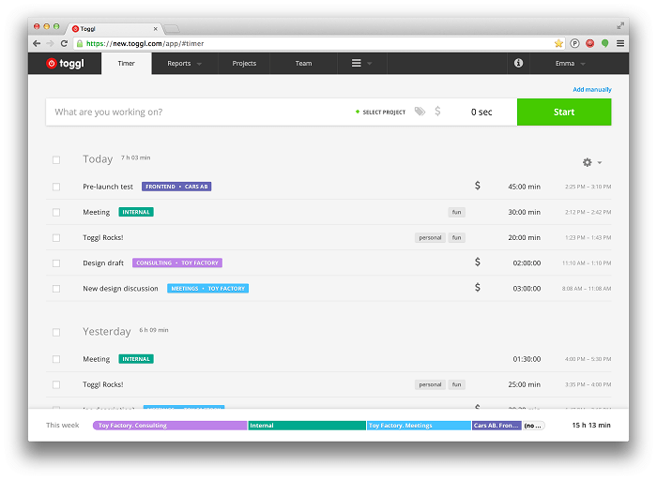The image size is (657, 480).
Task: Click Toy Factory Consulting segment in weekly bar
Action: [x=170, y=426]
